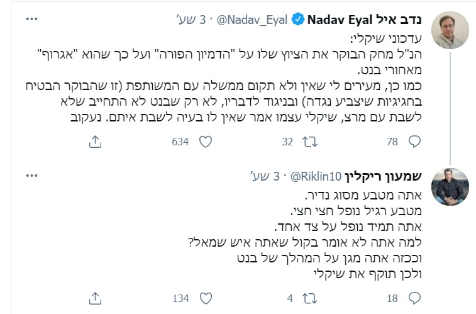The width and height of the screenshot is (476, 314).
Task: Open more options for Nadav Eyal's tweet
Action: coord(31,20)
